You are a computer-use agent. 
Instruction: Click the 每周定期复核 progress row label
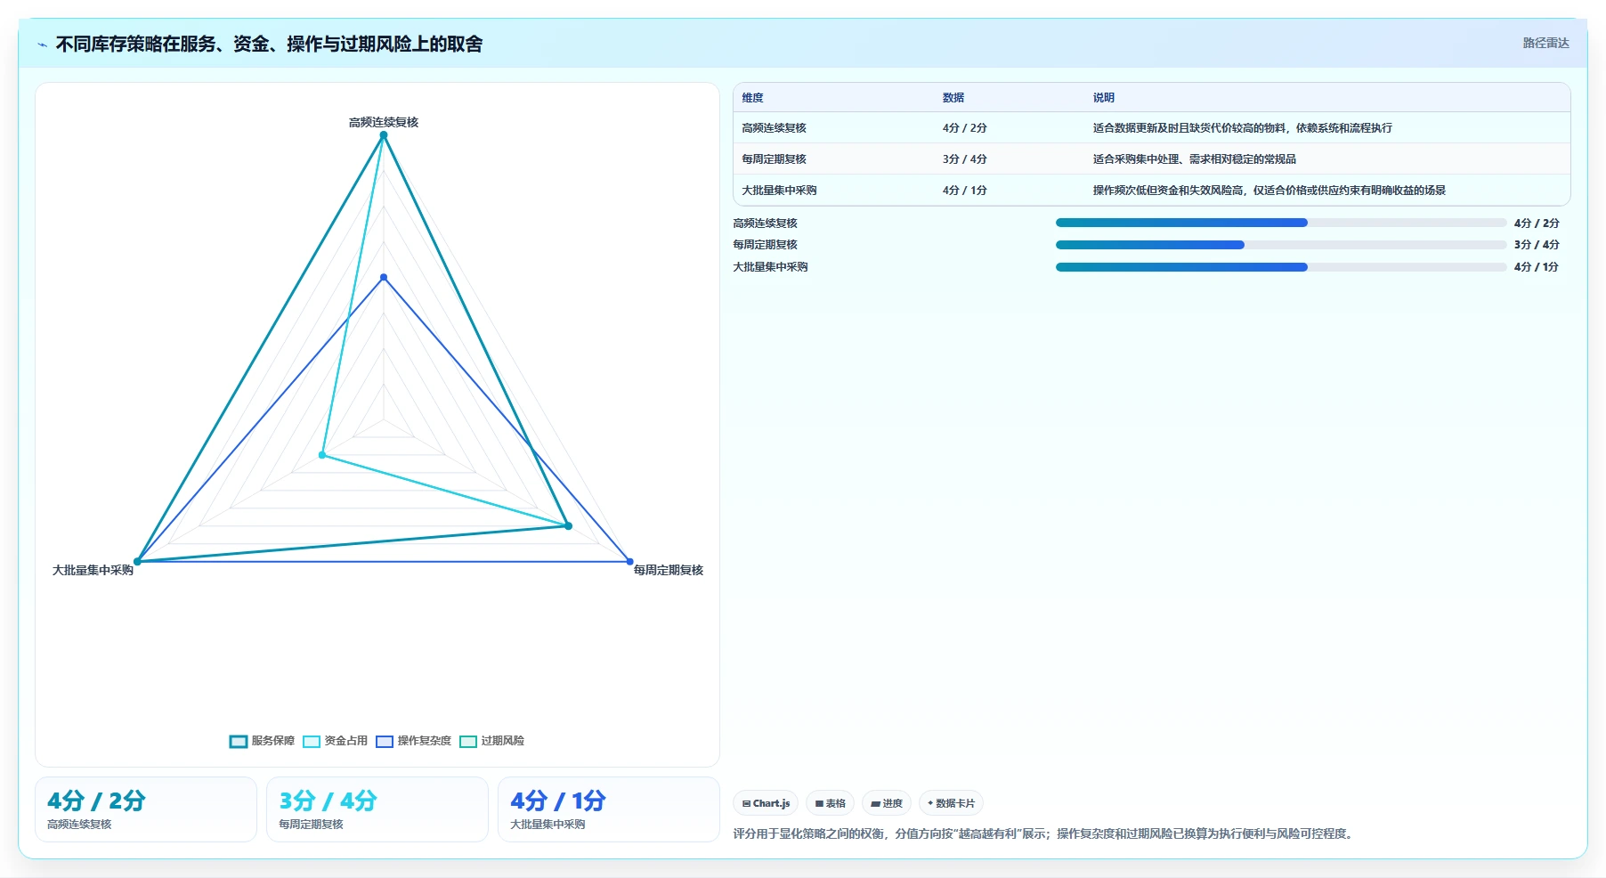[x=765, y=245]
